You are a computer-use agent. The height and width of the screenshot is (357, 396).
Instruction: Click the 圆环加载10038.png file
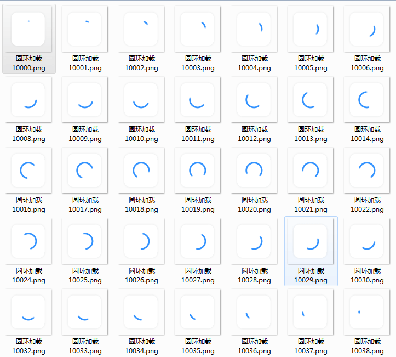click(x=367, y=311)
